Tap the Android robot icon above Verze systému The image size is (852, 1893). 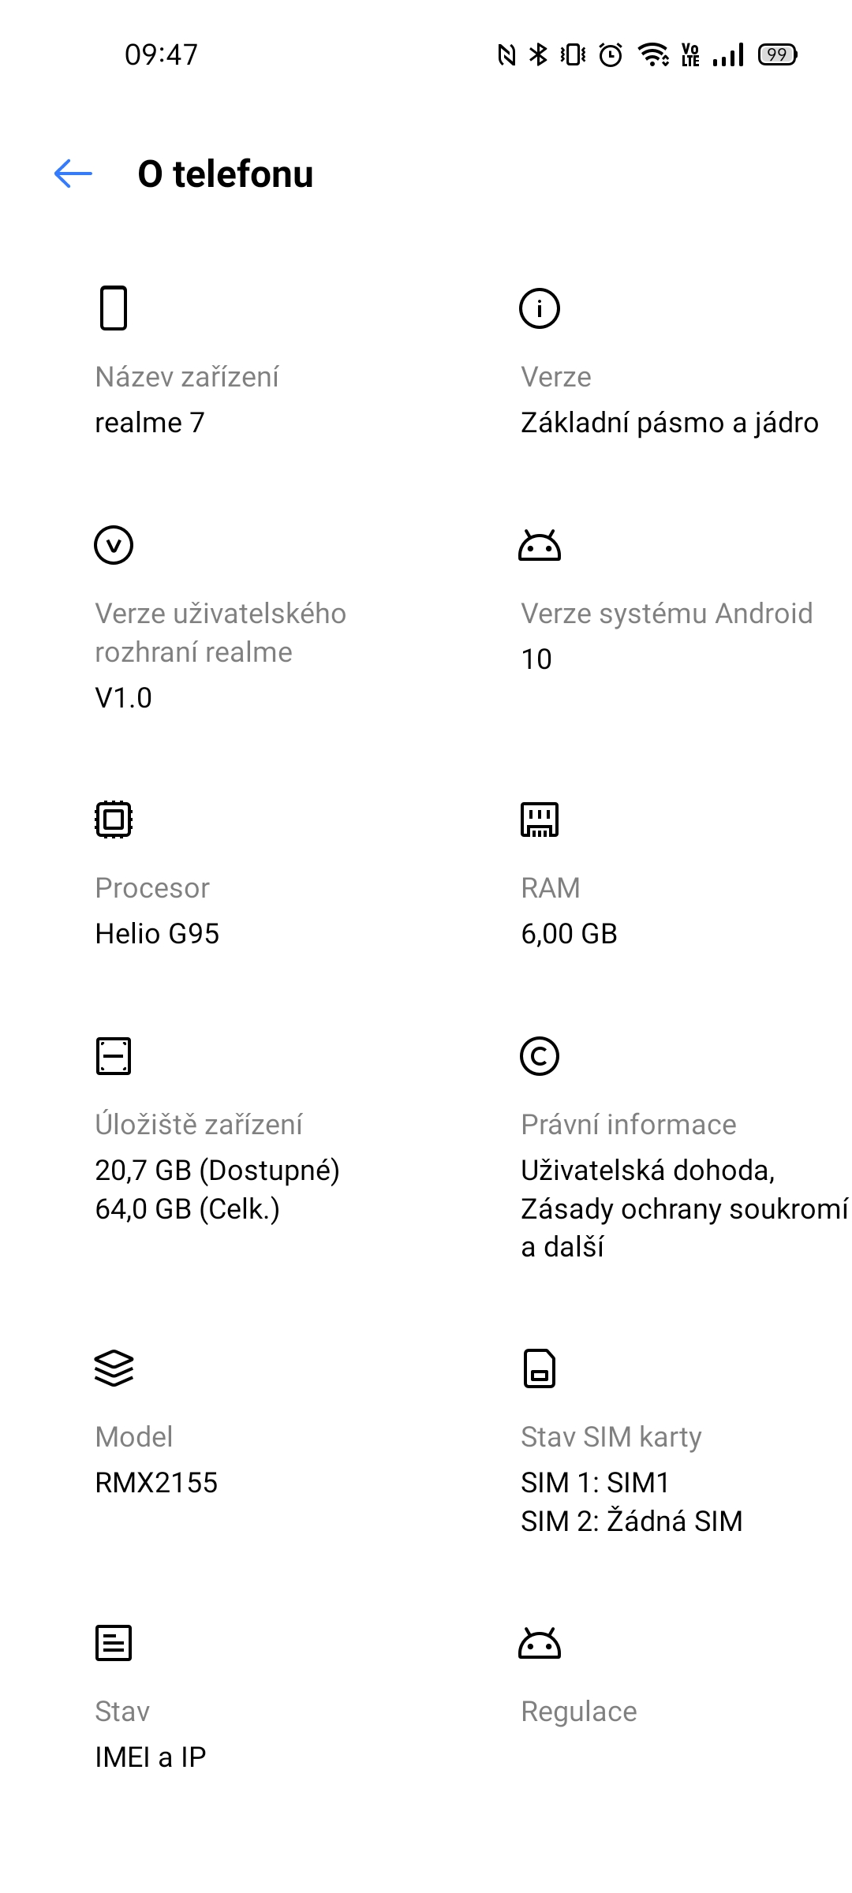coord(540,545)
